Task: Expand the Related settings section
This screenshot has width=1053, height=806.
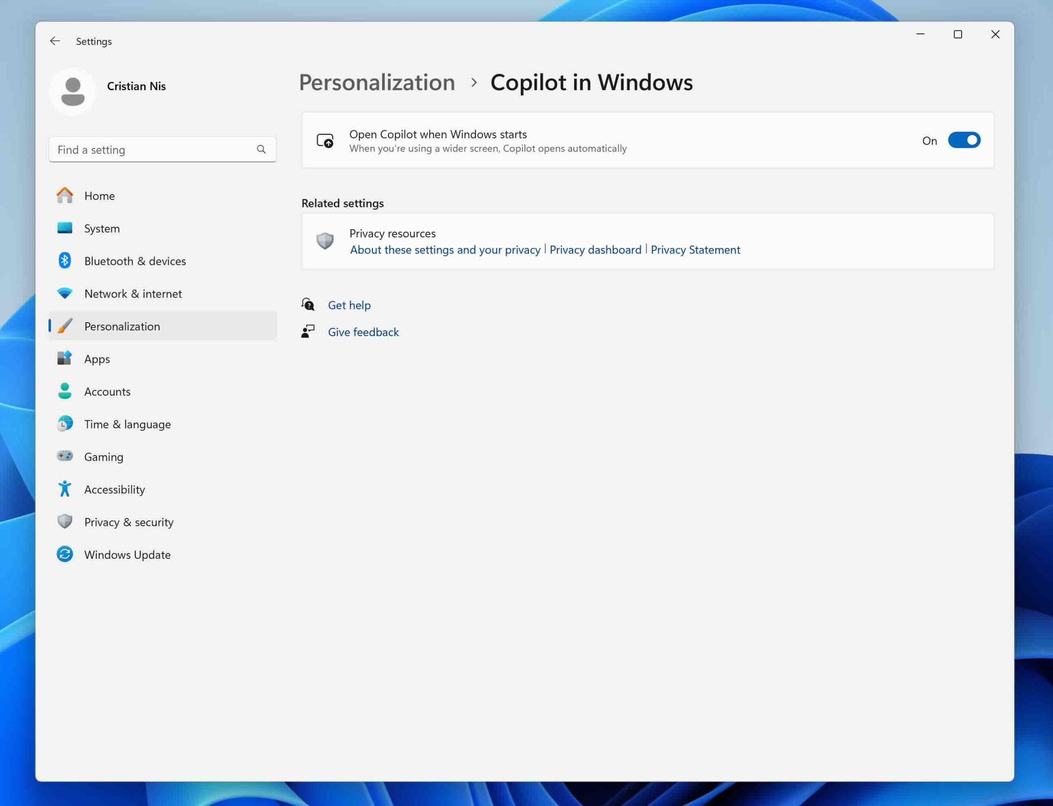Action: click(342, 202)
